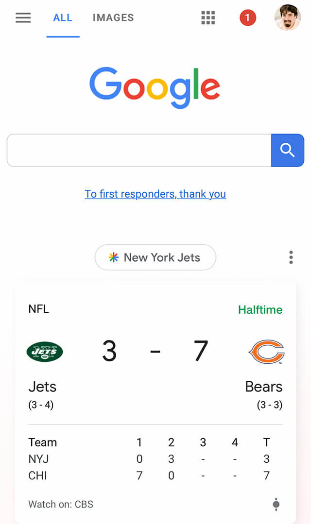Click the notification badge showing 1
Viewport: 311px width, 524px height.
(x=248, y=17)
